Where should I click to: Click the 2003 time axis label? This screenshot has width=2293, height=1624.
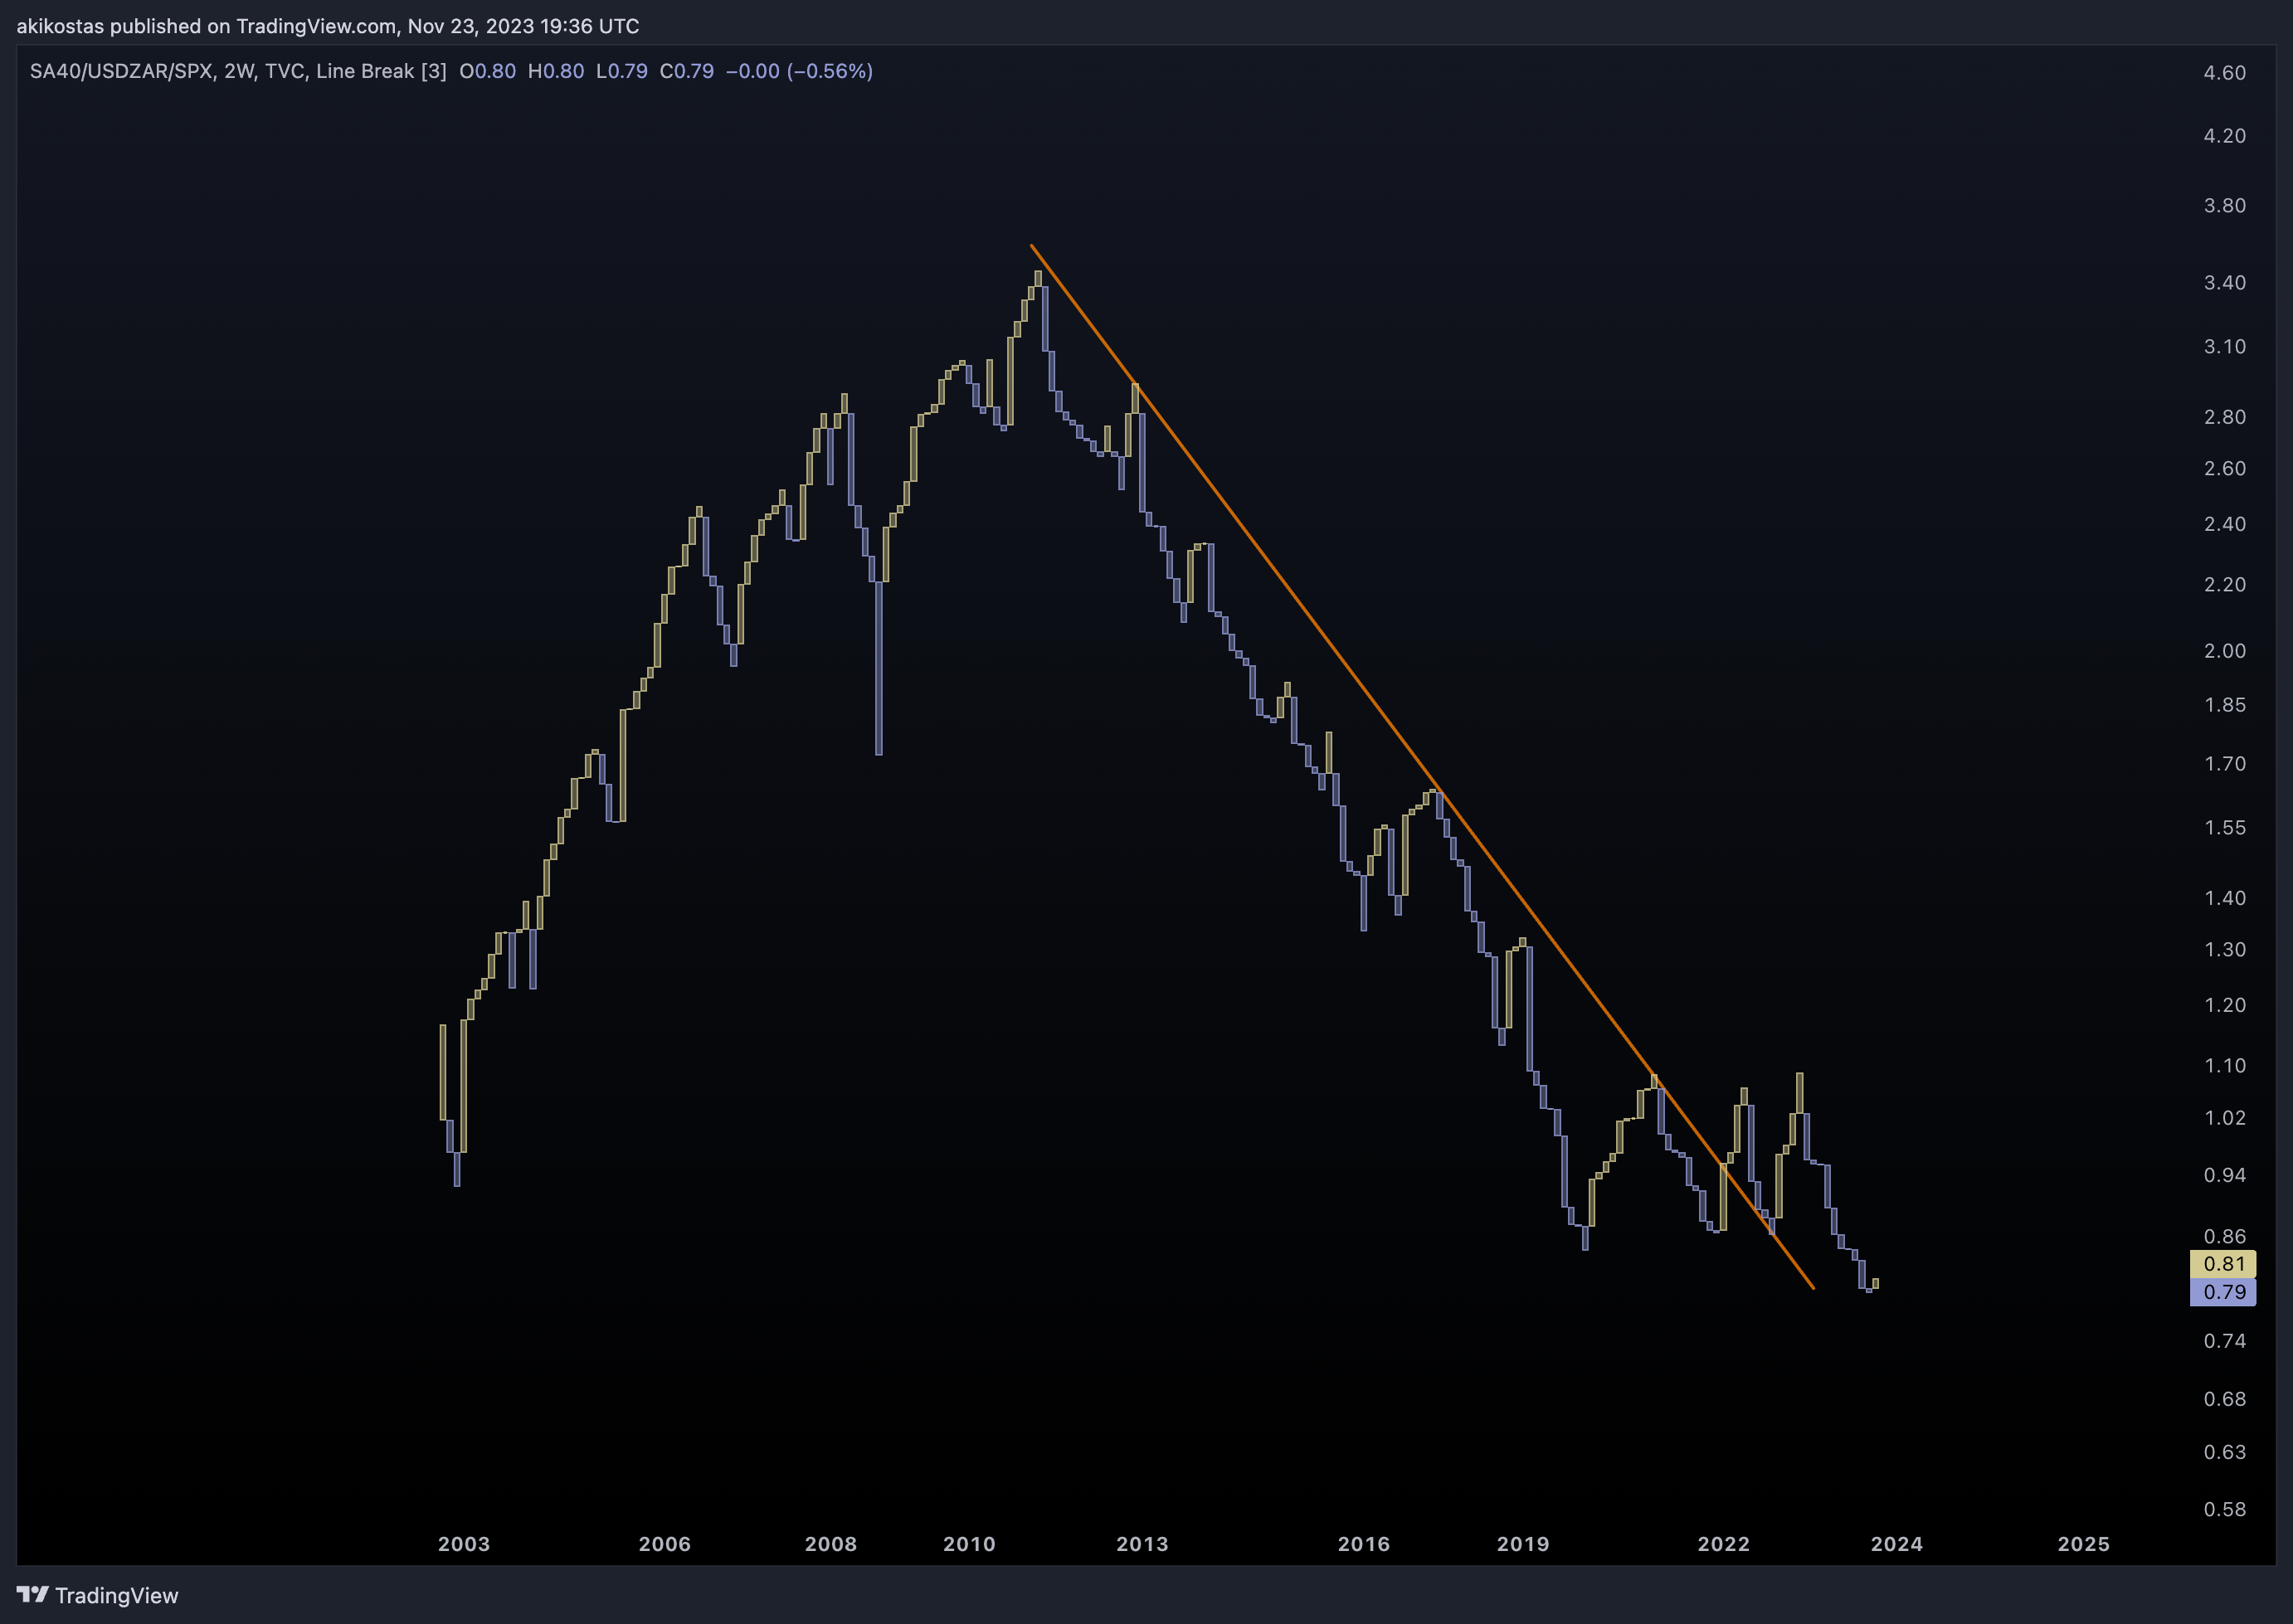point(464,1544)
